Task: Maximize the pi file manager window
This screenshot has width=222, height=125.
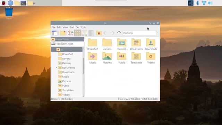Action: pyautogui.click(x=154, y=23)
